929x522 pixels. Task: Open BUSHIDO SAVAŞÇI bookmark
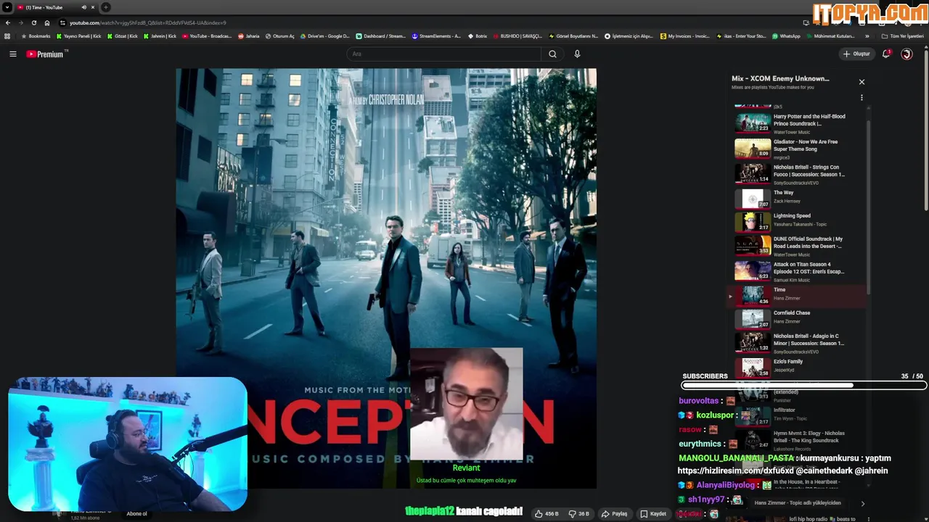(517, 36)
